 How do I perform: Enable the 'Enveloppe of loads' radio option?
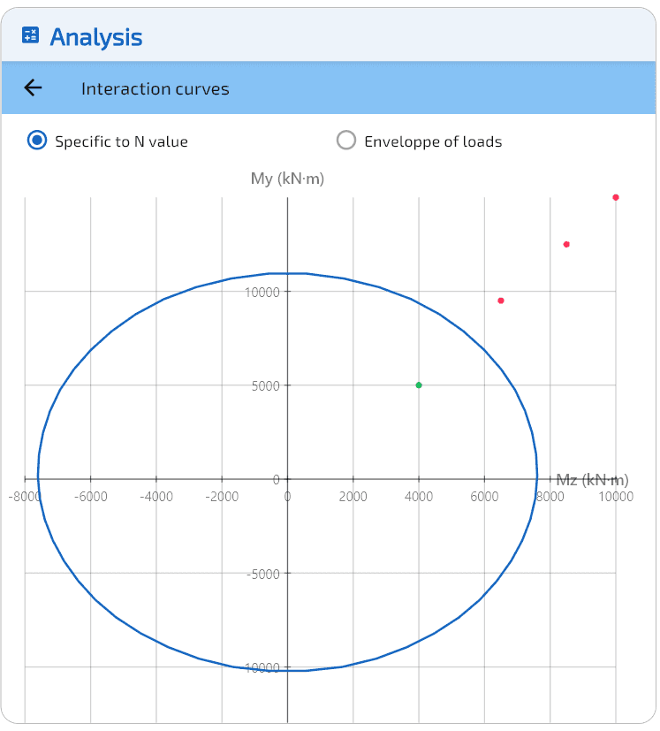click(x=346, y=141)
